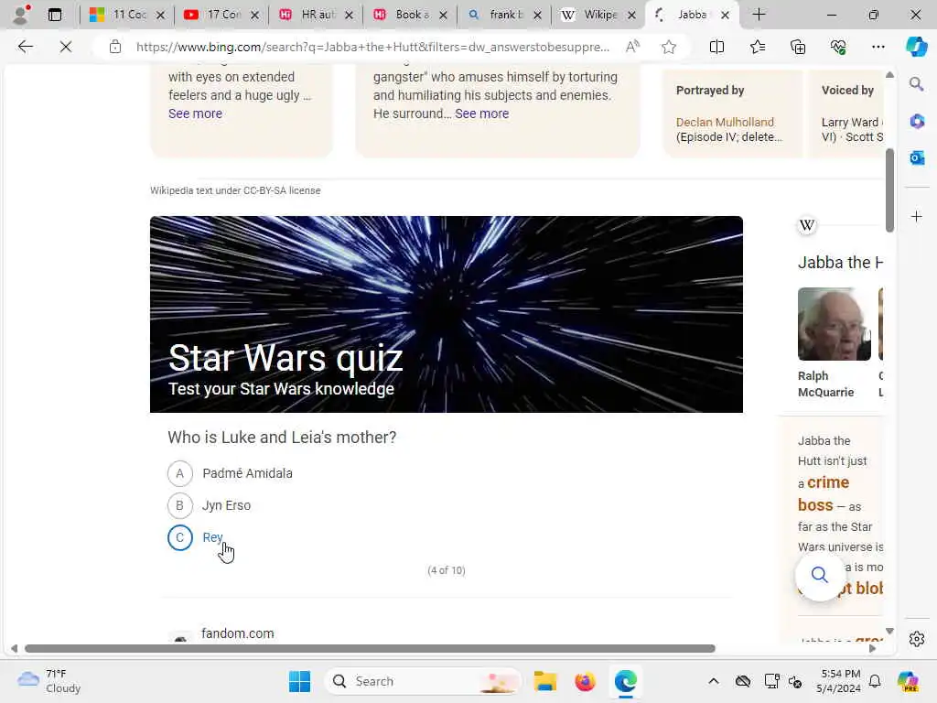Go back to the previous page
Image resolution: width=937 pixels, height=703 pixels.
[25, 47]
